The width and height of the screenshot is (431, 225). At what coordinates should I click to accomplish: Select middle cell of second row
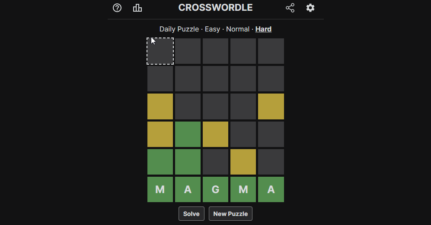(x=215, y=78)
